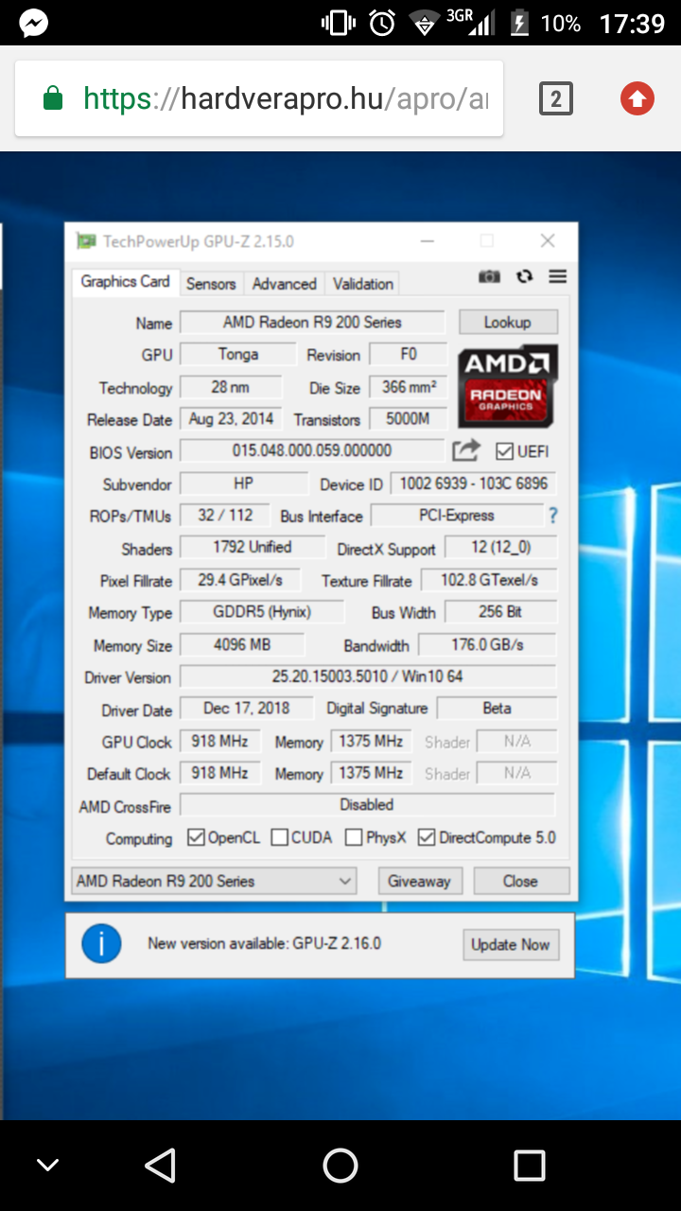Click the Release Date value Aug 23, 2014

pyautogui.click(x=231, y=419)
